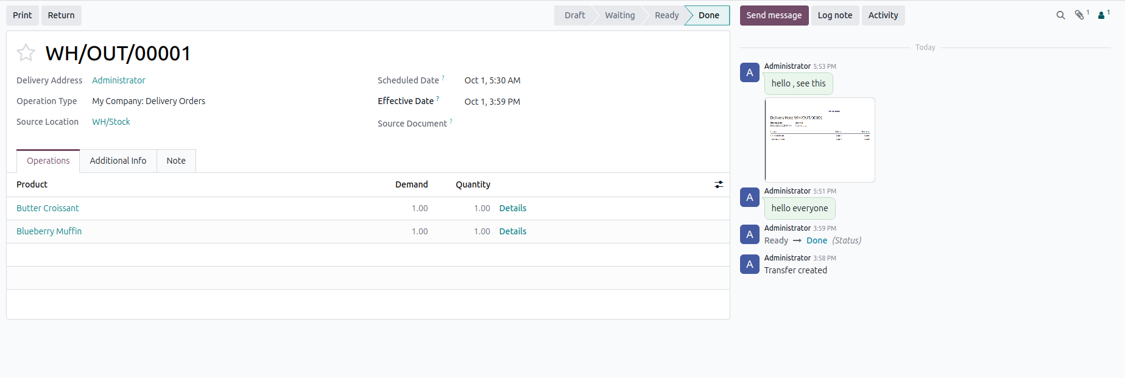Image resolution: width=1125 pixels, height=378 pixels.
Task: Click the Return button
Action: pos(62,15)
